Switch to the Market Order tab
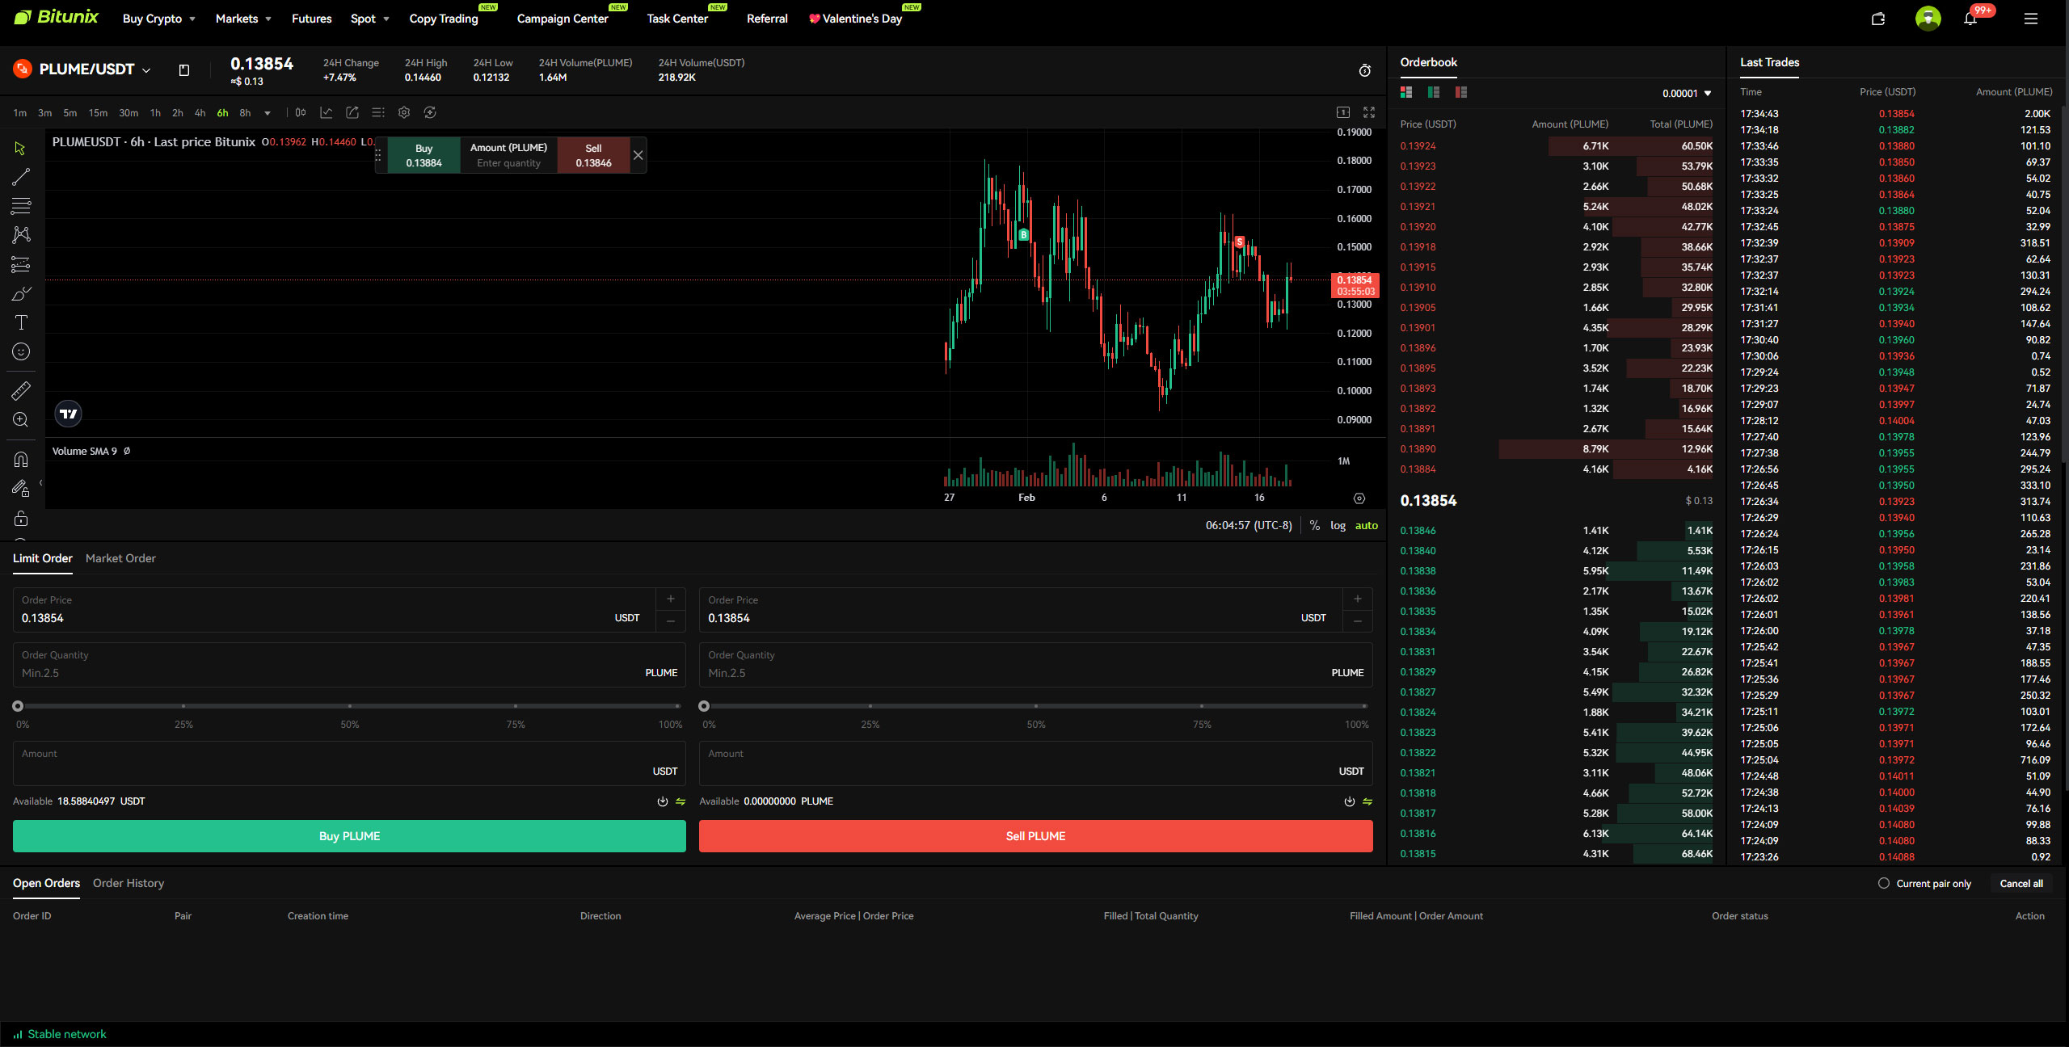Image resolution: width=2069 pixels, height=1047 pixels. tap(120, 558)
